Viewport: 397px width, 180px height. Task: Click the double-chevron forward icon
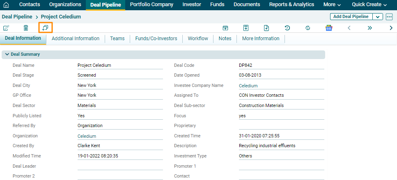[x=369, y=28]
